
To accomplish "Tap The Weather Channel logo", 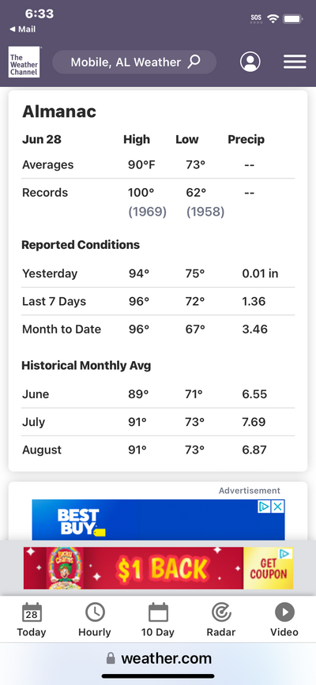I will point(24,62).
